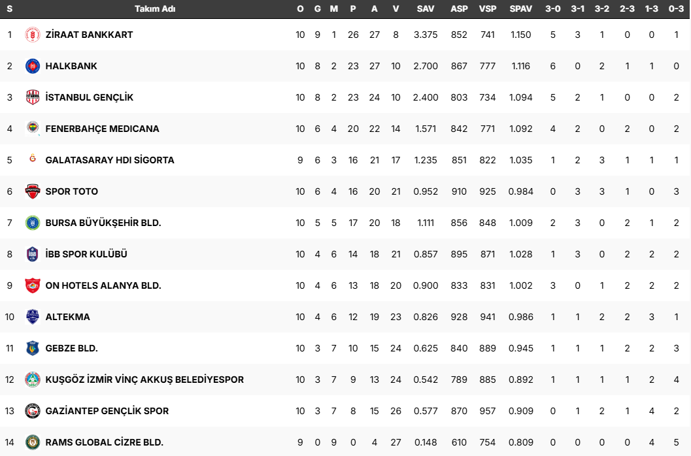Click the Galatasaray HDI Sigorta logo
The height and width of the screenshot is (456, 691).
coord(33,159)
